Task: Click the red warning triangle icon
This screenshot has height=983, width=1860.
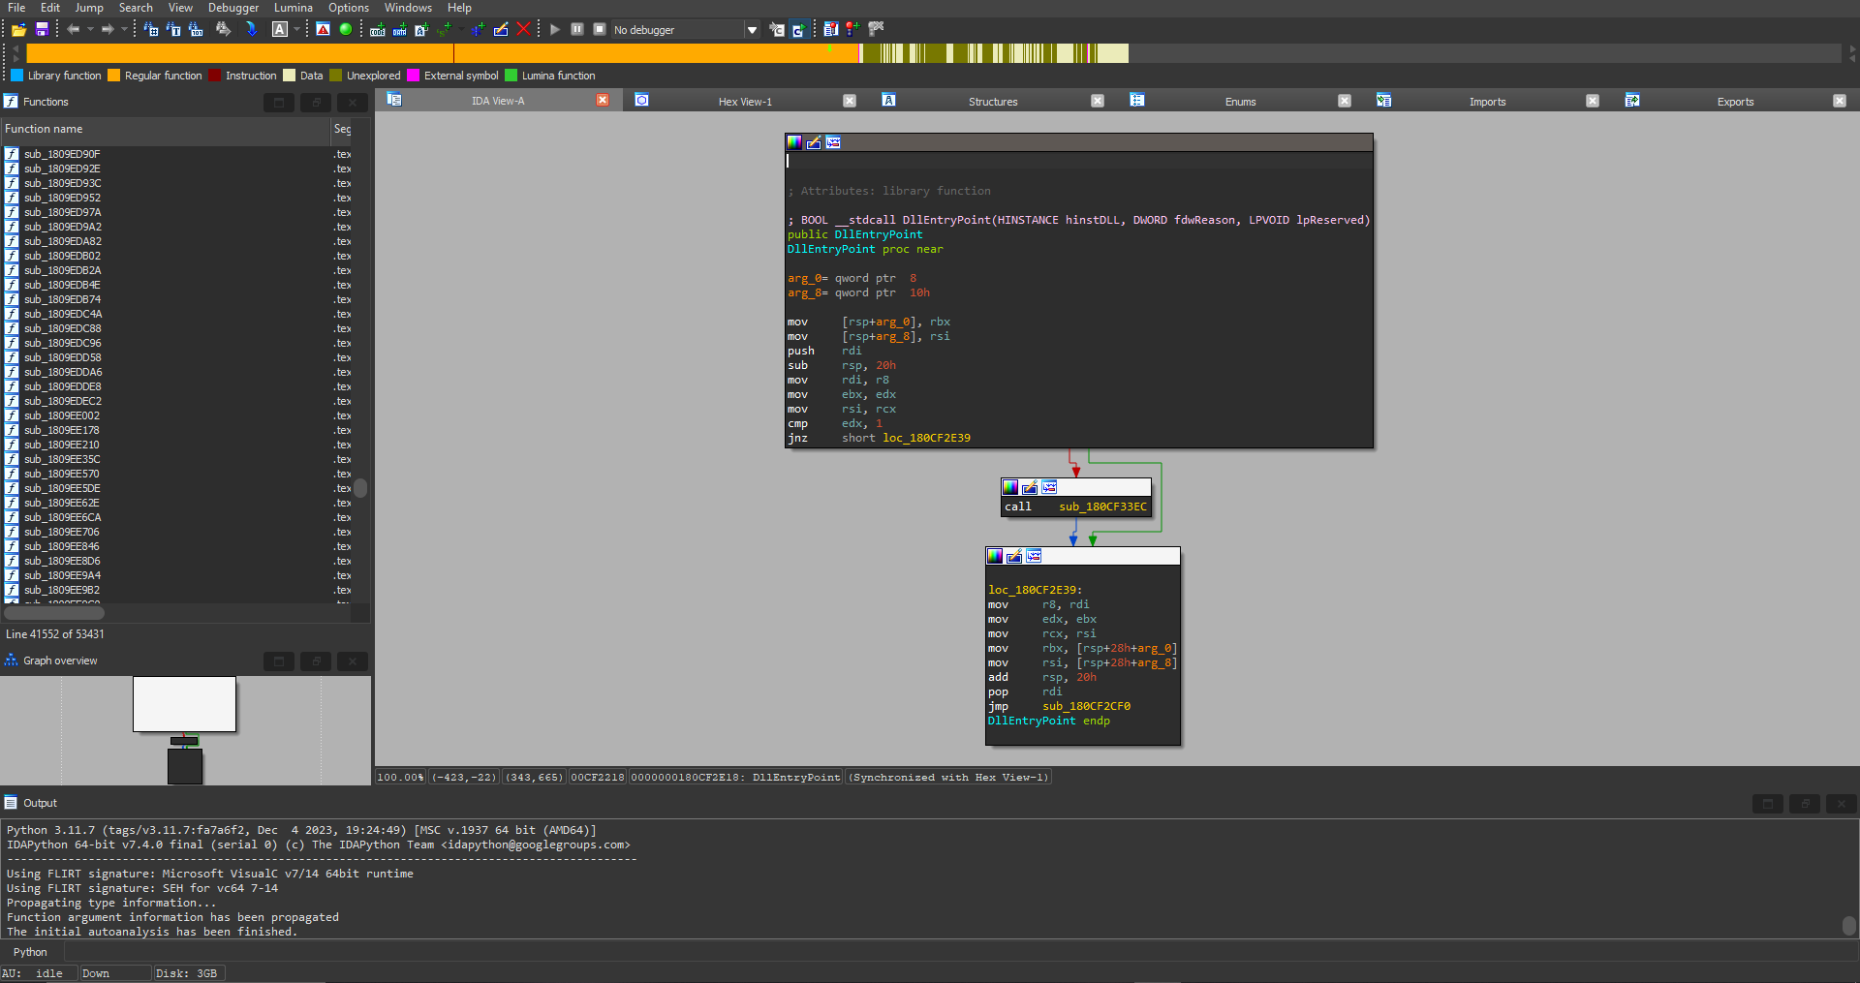Action: tap(324, 30)
